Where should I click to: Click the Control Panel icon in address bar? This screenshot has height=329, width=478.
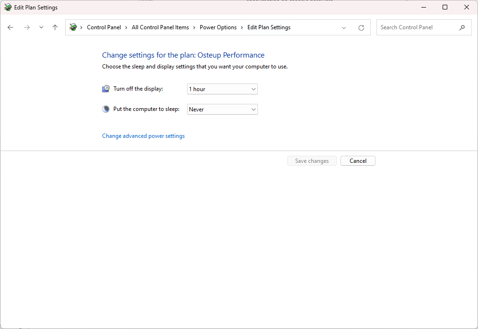pyautogui.click(x=73, y=27)
